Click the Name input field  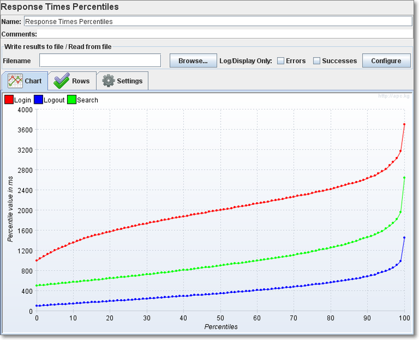218,21
